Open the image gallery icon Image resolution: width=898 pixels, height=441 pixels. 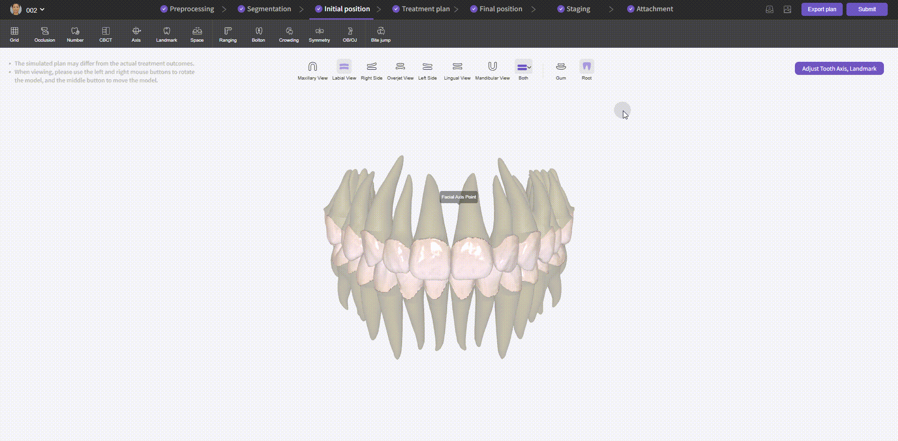[787, 9]
